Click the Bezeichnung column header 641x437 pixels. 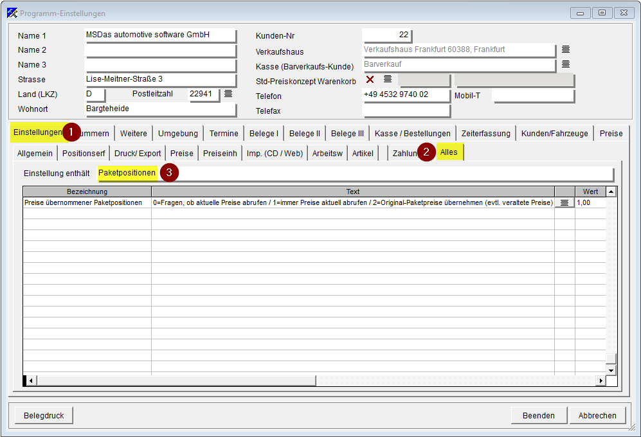87,192
